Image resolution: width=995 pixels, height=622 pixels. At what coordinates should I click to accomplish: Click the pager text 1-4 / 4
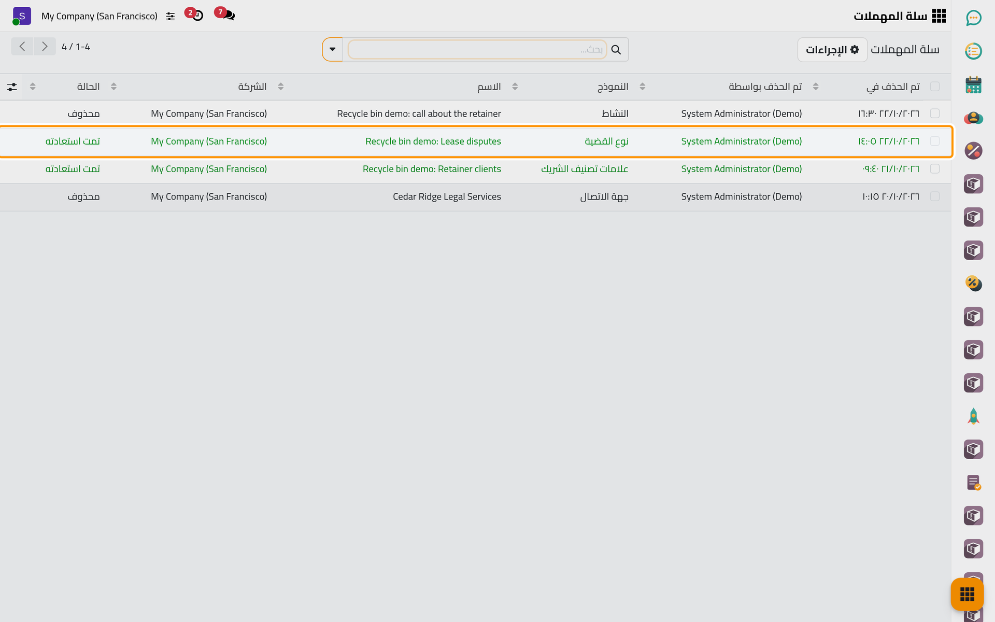coord(76,47)
